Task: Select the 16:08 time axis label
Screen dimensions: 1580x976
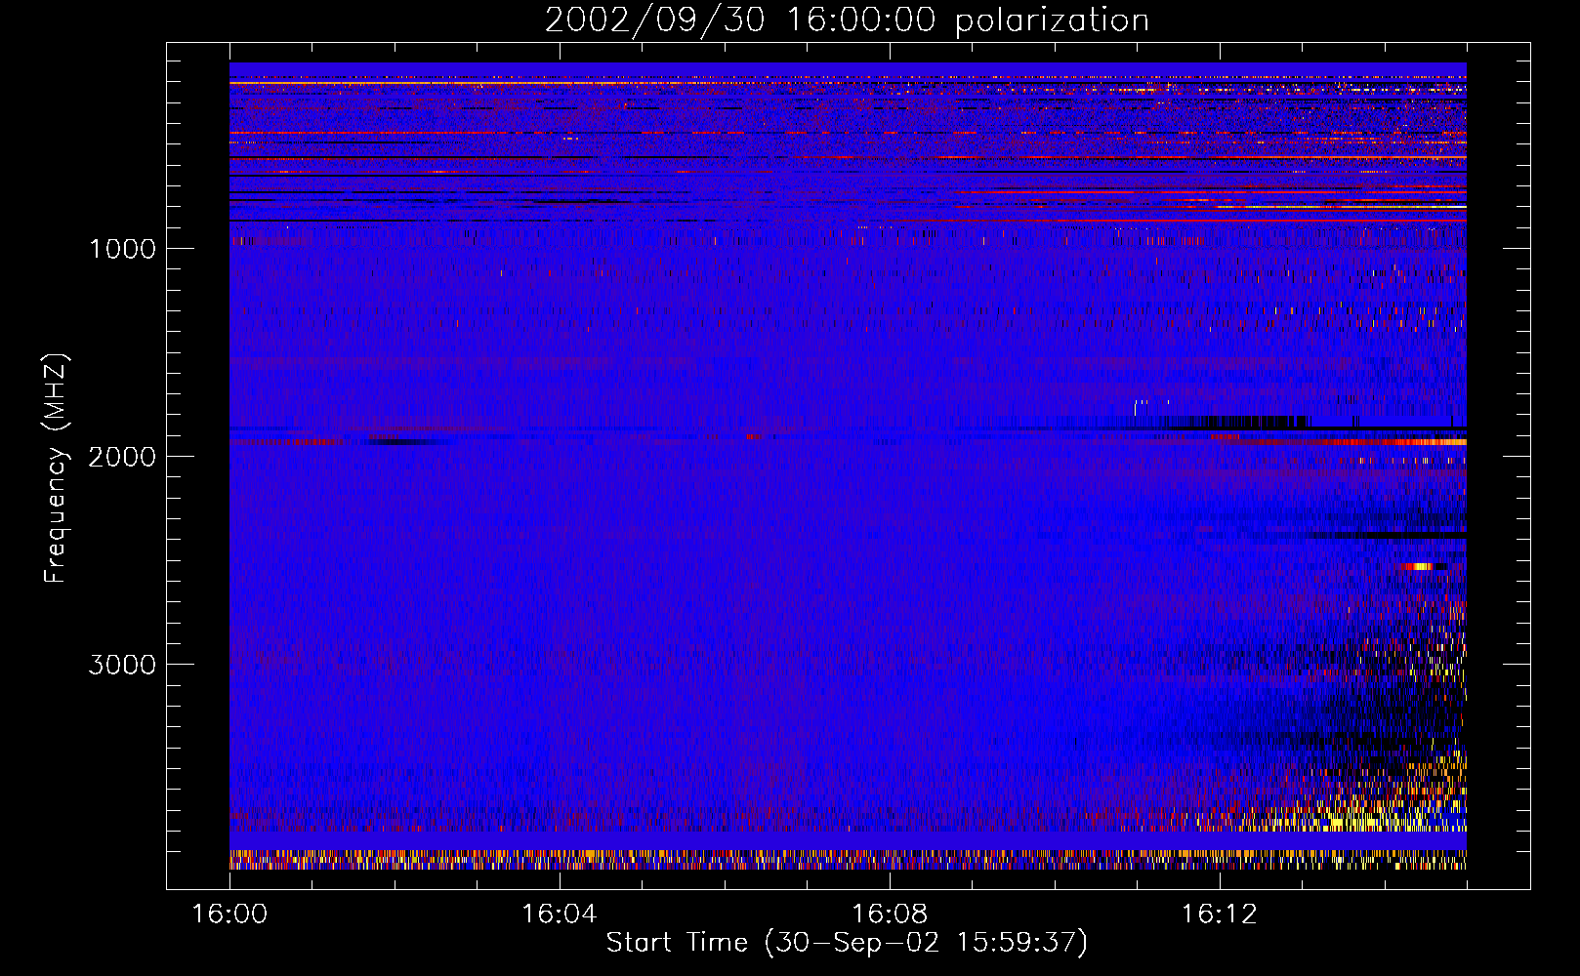Action: [x=889, y=914]
